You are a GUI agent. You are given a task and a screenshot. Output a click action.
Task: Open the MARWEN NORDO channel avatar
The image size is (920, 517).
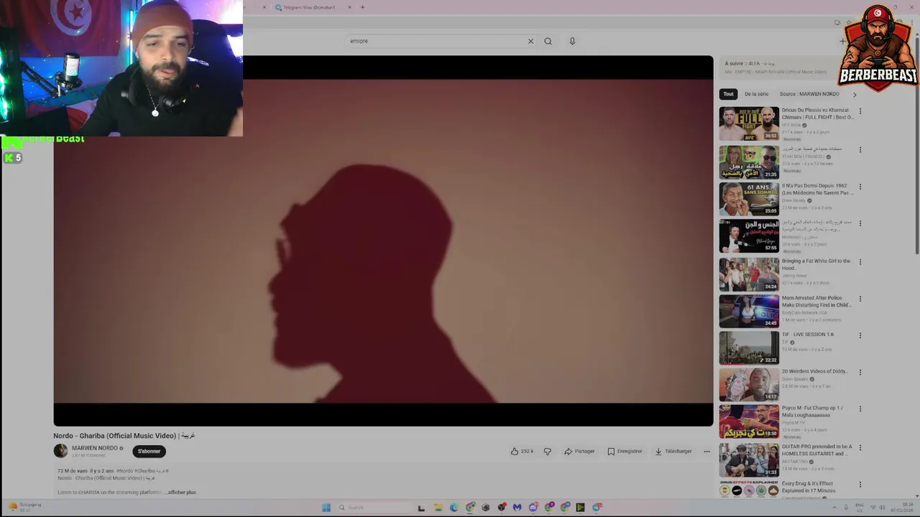[60, 451]
